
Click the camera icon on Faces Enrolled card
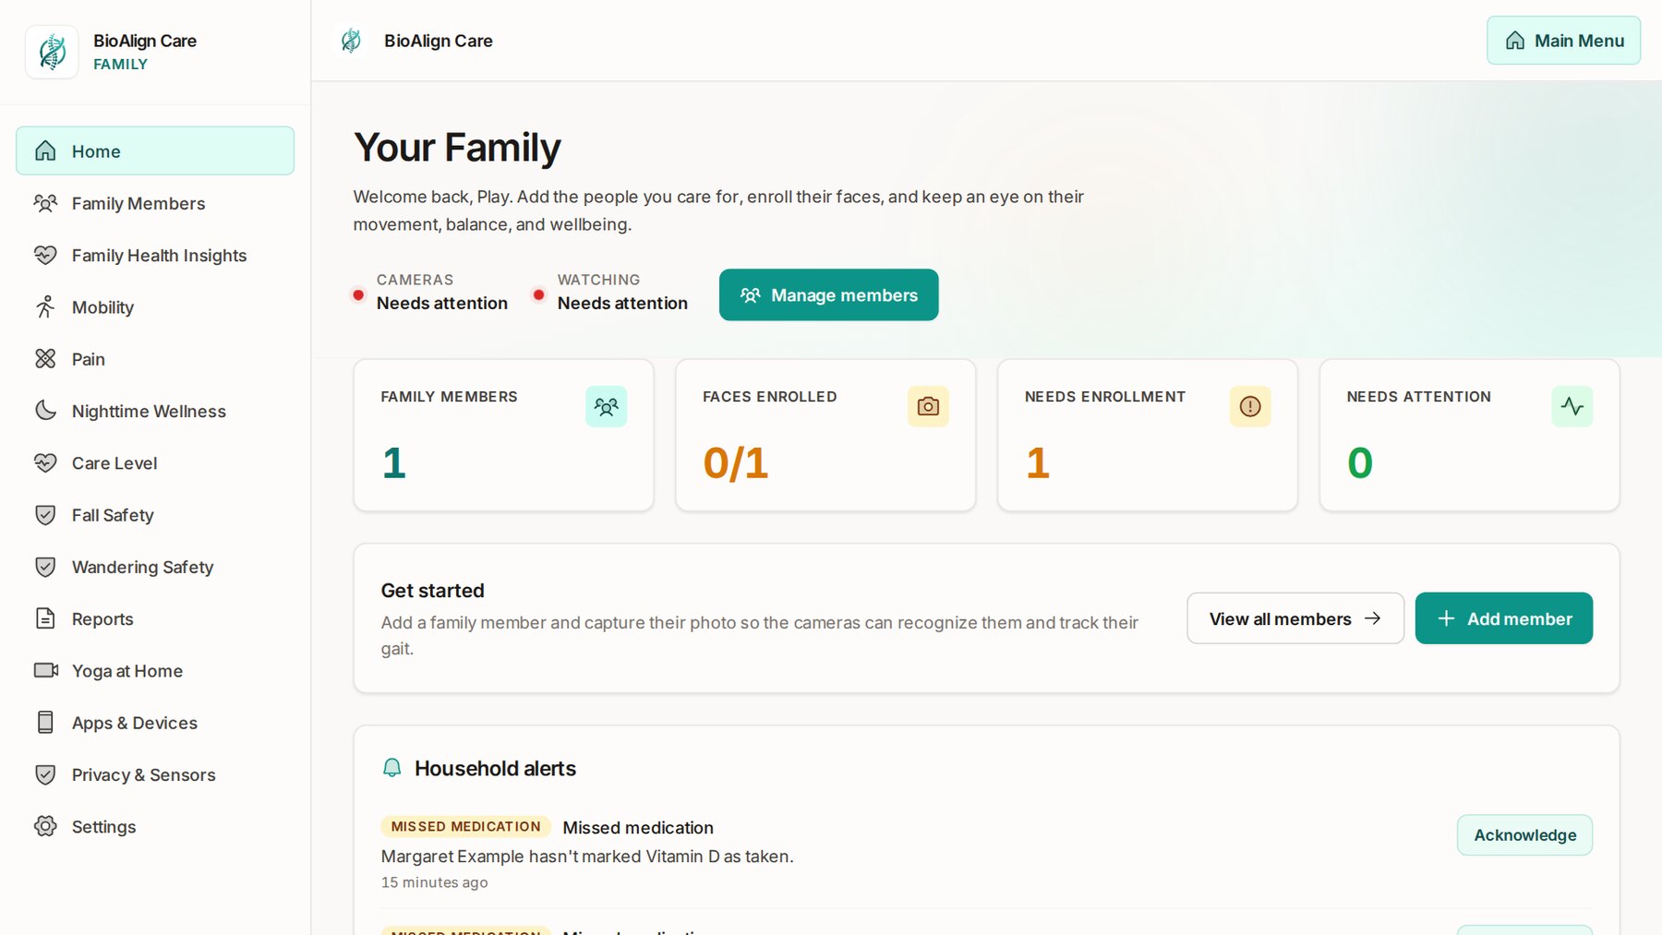pyautogui.click(x=928, y=406)
